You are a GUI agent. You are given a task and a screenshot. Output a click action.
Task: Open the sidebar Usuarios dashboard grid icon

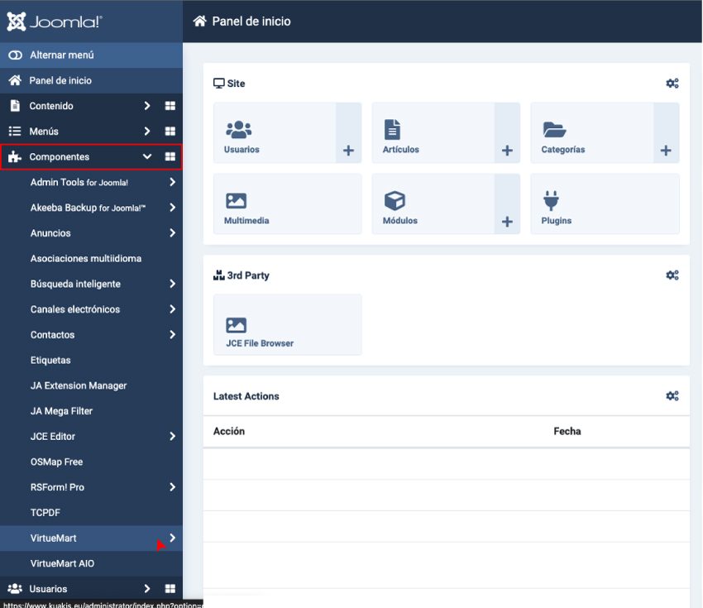[170, 589]
